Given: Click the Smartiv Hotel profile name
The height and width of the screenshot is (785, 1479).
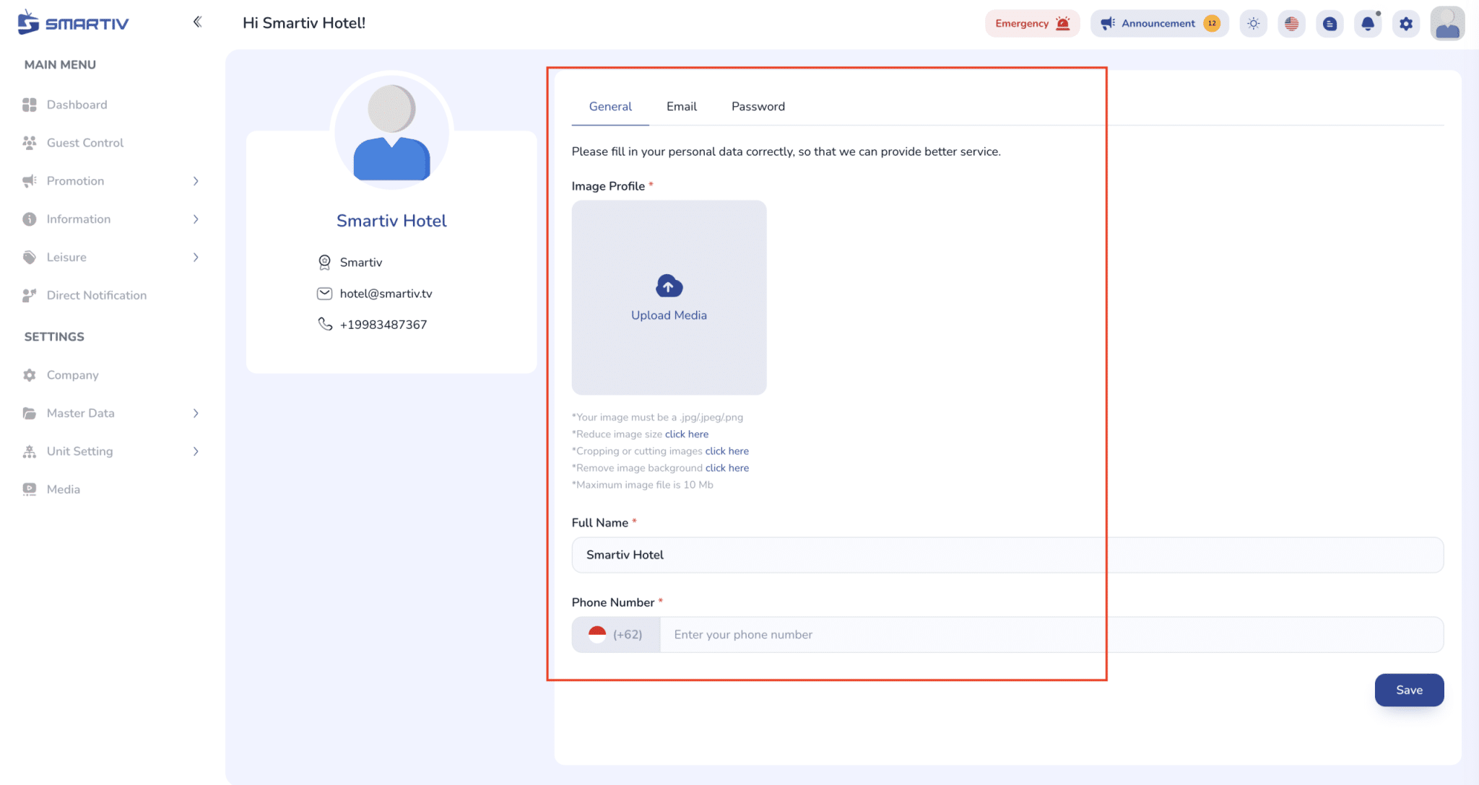Looking at the screenshot, I should (391, 221).
